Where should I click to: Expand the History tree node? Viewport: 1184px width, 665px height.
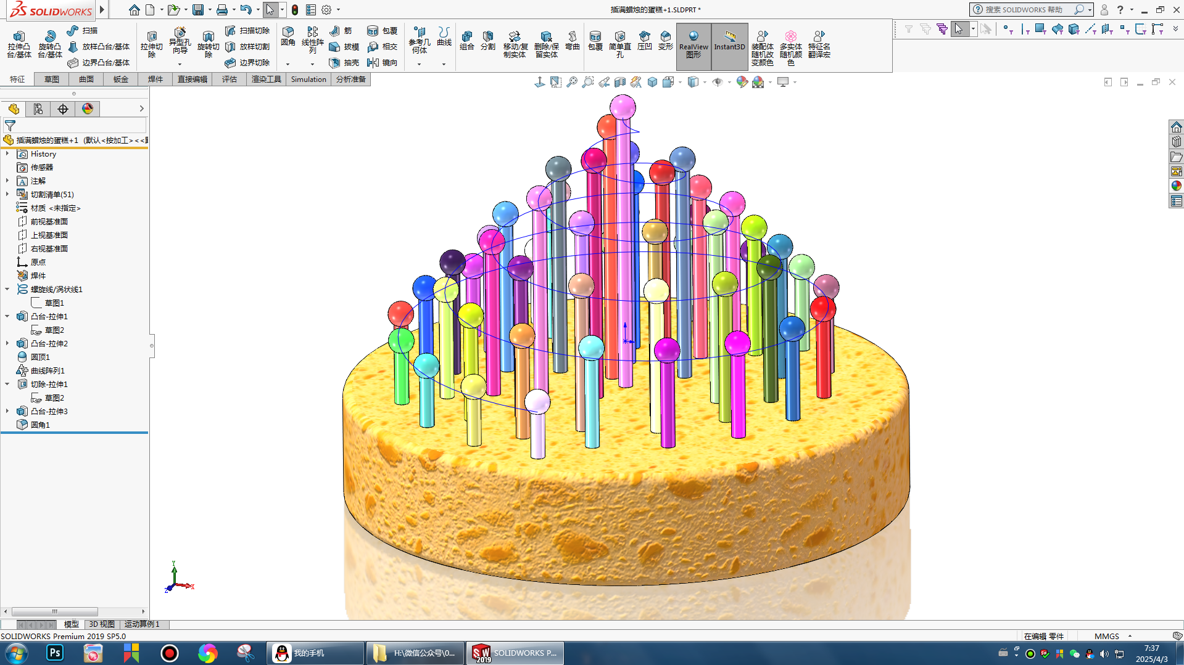(7, 154)
